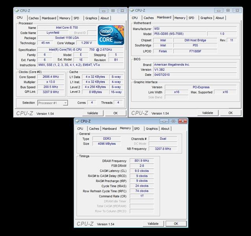Go to CPU tab in the Memory timings window
Viewport: 251px width, 236px height.
coord(80,129)
